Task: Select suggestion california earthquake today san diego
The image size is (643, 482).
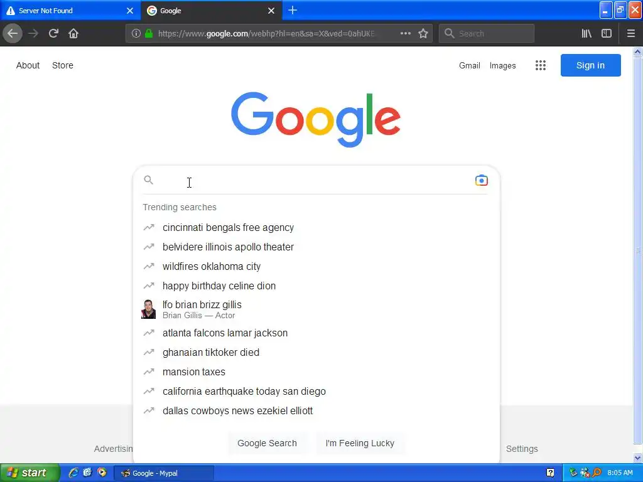Action: pos(316,392)
